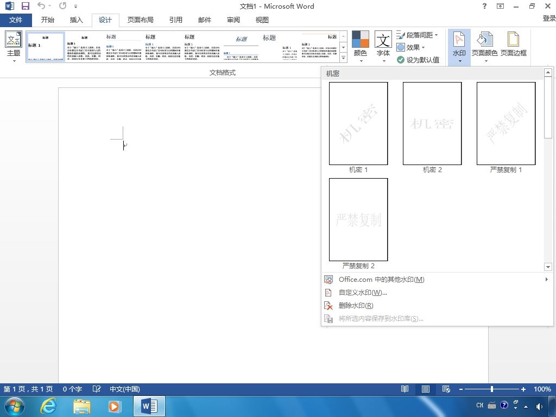This screenshot has width=556, height=417.
Task: Click 自定义水印 custom watermark option
Action: pos(362,293)
